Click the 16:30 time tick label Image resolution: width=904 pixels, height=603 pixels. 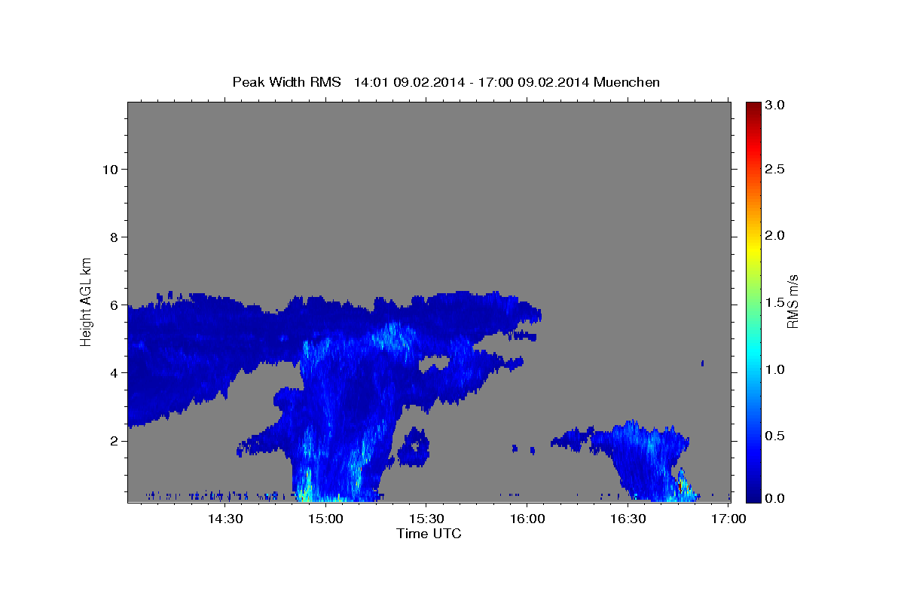tap(628, 519)
